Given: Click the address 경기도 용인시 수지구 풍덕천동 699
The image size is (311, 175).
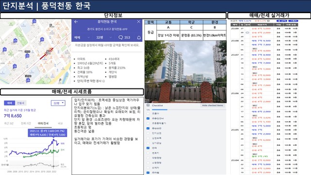Looking at the screenshot, I should (107, 29).
